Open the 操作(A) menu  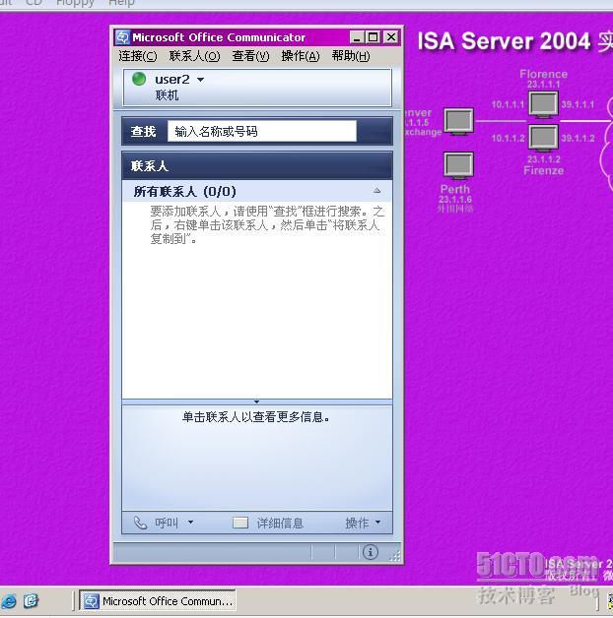(301, 56)
